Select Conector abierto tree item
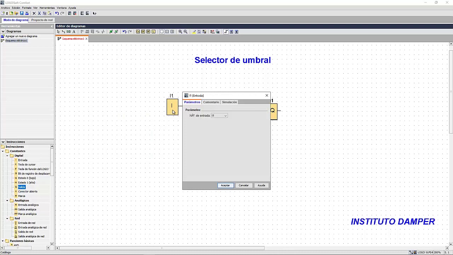 [28, 192]
